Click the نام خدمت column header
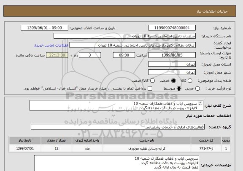 147,141
